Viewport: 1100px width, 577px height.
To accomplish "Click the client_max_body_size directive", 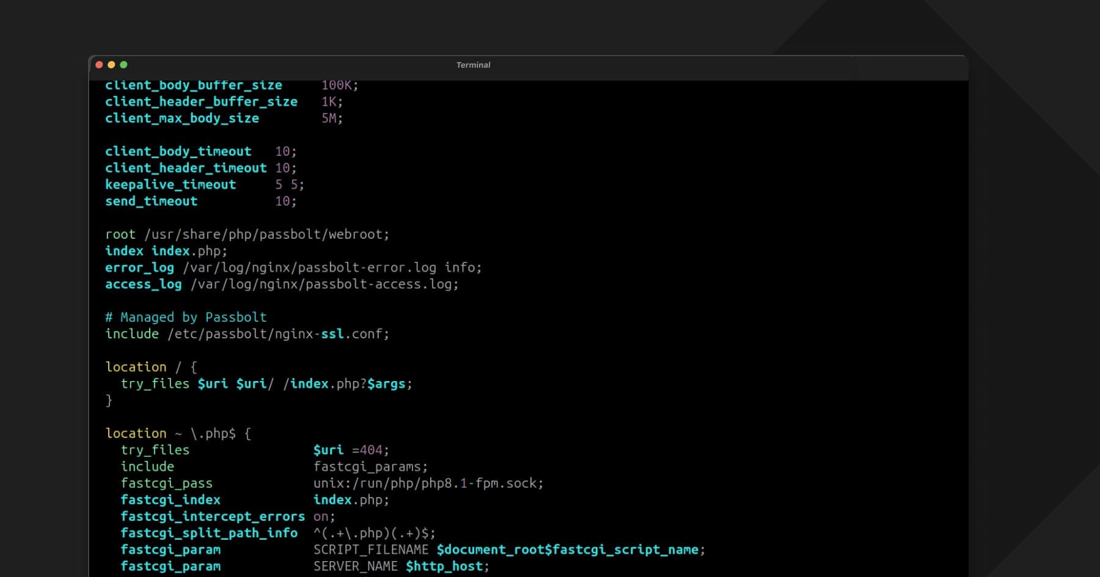I will click(182, 118).
